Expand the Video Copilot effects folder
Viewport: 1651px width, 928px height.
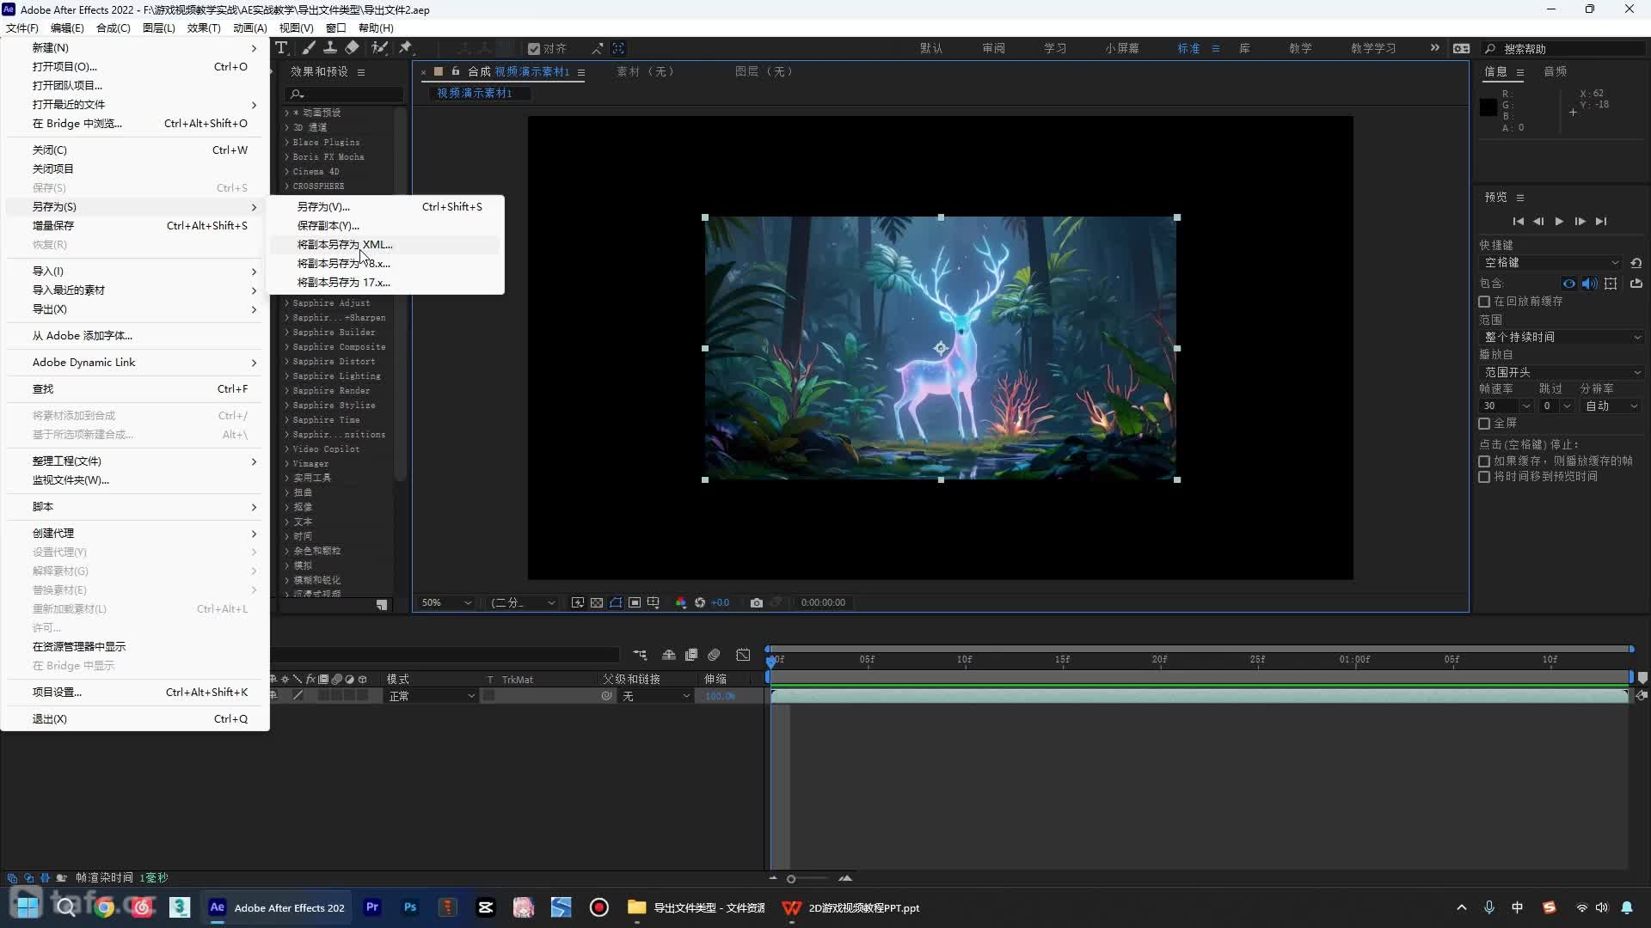(287, 449)
